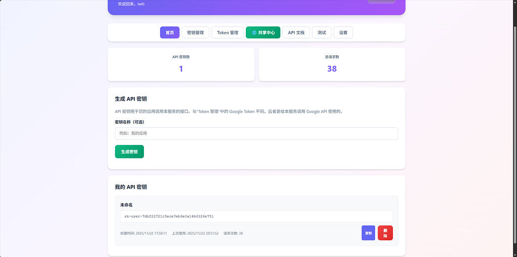Click the 我的 API 密钥 heading
This screenshot has width=517, height=257.
[x=131, y=187]
